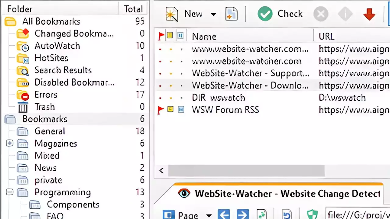The image size is (390, 219).
Task: Click the green Check button
Action: (280, 14)
